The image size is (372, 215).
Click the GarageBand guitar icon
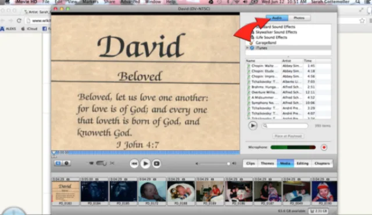pos(251,43)
